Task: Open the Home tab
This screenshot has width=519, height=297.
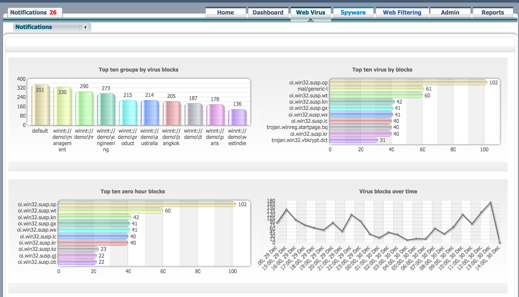Action: [226, 12]
